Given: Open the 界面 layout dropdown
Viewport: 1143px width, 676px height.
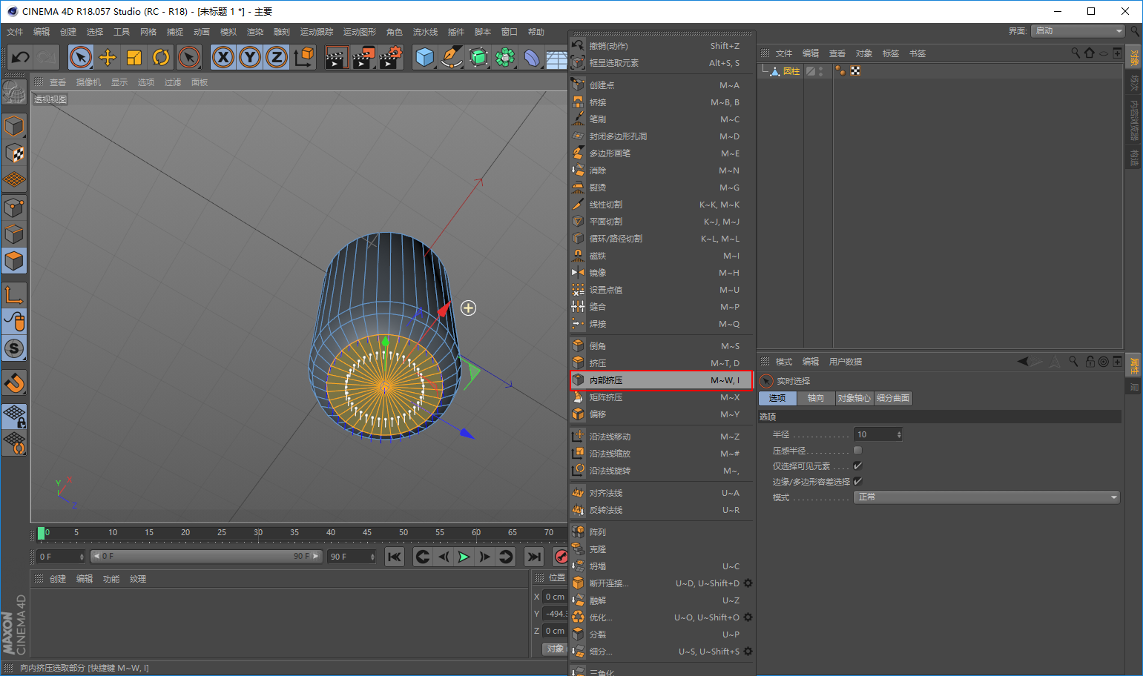Looking at the screenshot, I should click(1078, 31).
